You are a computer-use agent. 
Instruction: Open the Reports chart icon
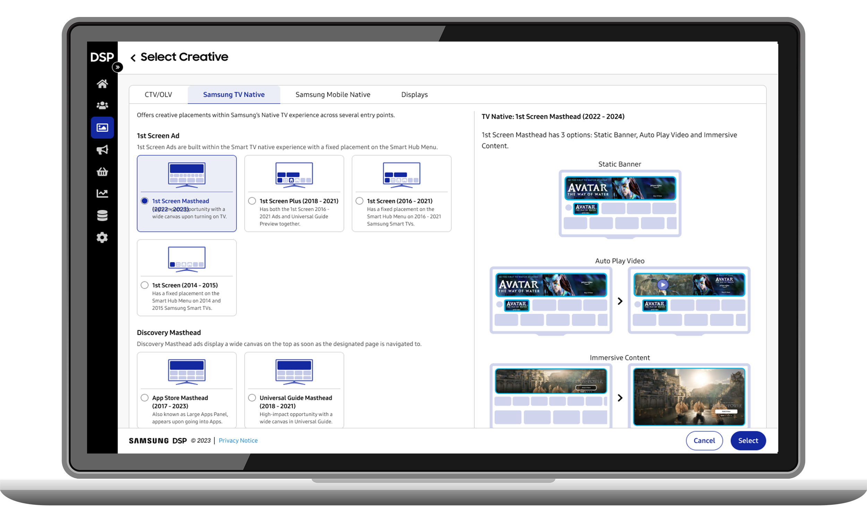(102, 194)
